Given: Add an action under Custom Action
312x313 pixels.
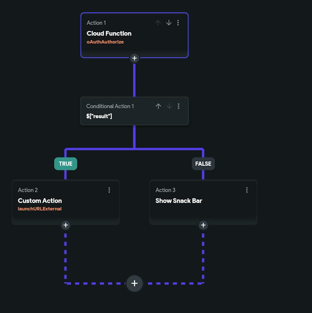Looking at the screenshot, I should pyautogui.click(x=66, y=225).
